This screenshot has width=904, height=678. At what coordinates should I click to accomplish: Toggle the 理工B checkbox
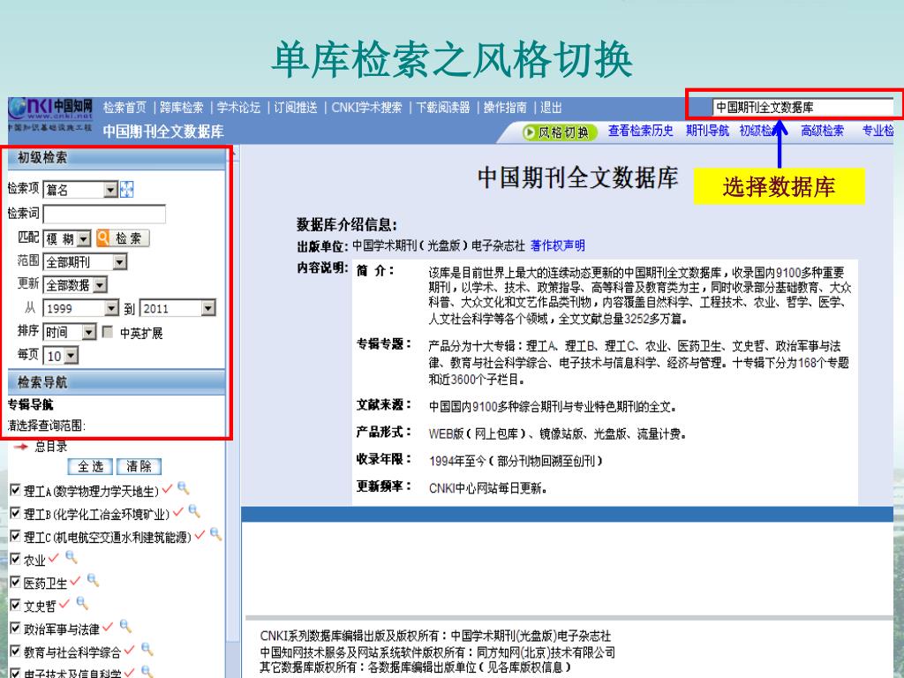click(16, 513)
